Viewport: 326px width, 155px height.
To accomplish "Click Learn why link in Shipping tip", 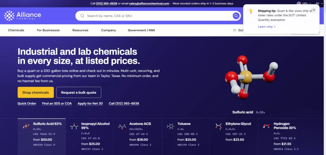I will click(267, 27).
